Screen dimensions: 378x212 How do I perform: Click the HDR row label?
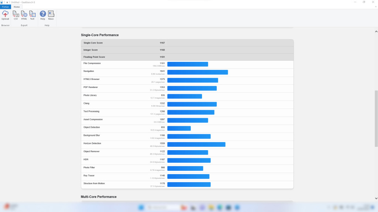click(86, 160)
